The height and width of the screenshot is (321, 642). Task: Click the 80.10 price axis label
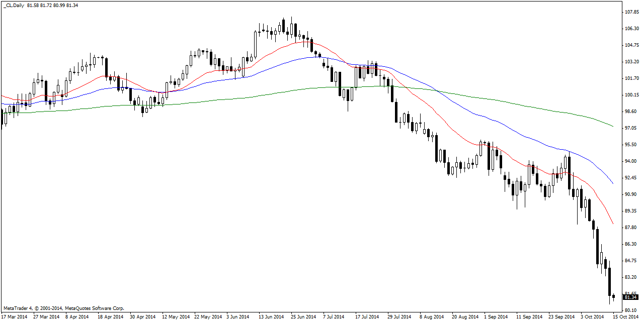(631, 310)
